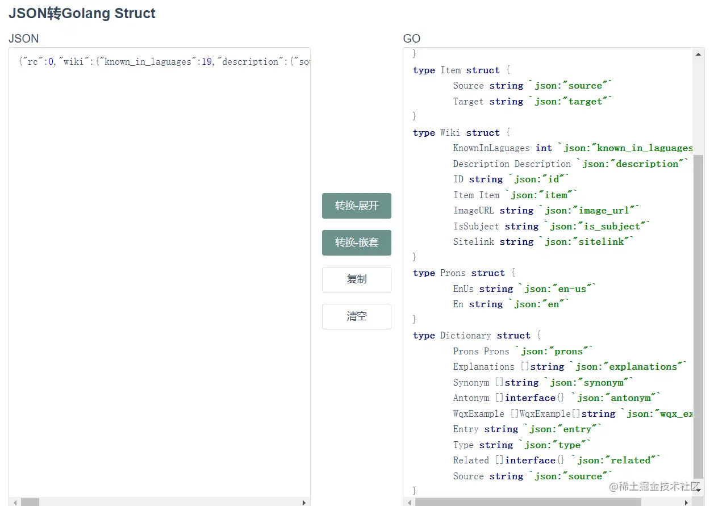Viewport: 714px width, 506px height.
Task: Click the 转换-嵌套 nested convert button
Action: click(356, 242)
